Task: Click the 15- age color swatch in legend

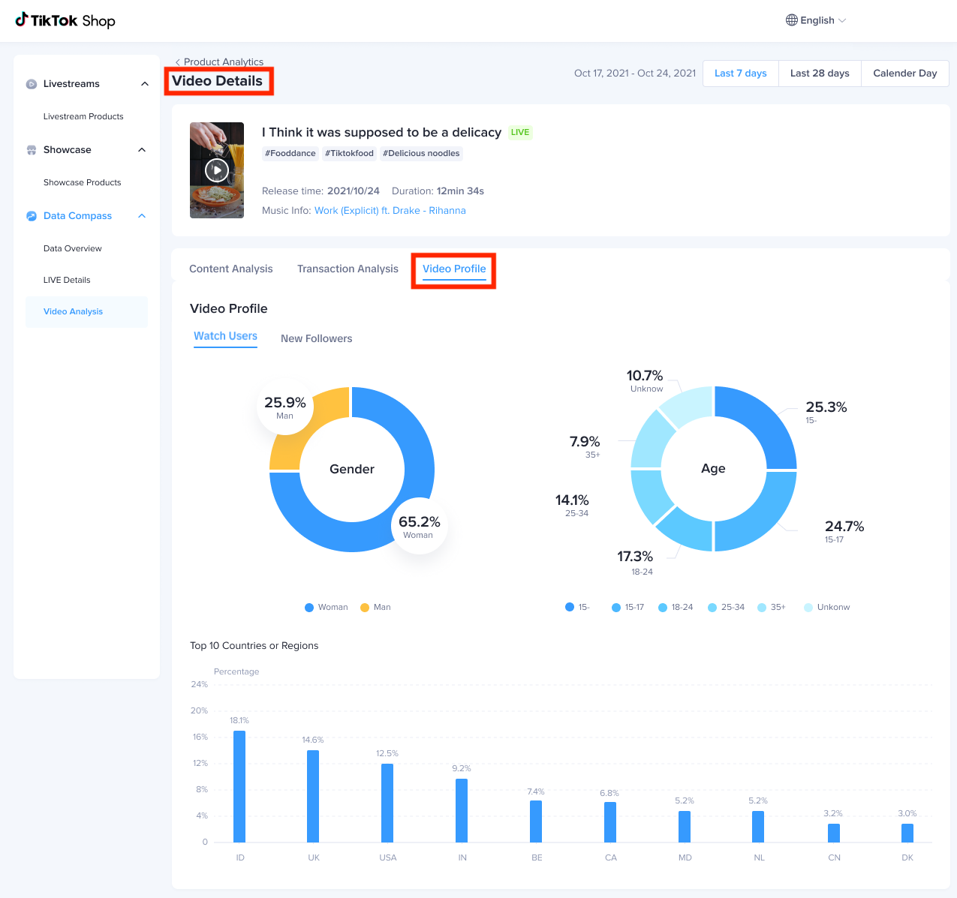Action: tap(570, 608)
